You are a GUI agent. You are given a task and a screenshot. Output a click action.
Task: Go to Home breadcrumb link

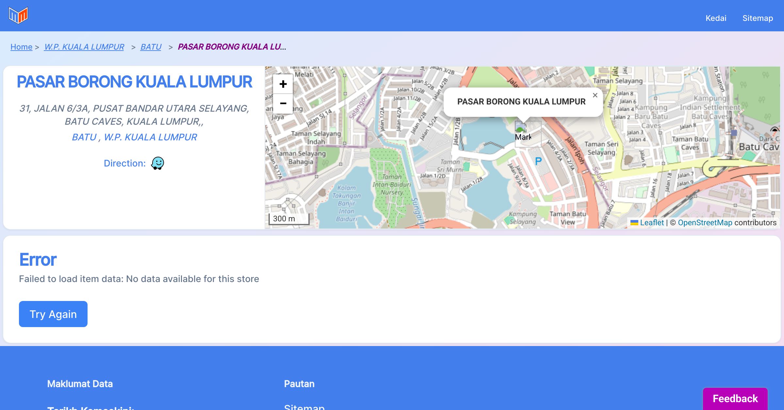pos(21,47)
